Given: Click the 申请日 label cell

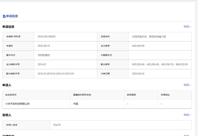Looking at the screenshot, I should (x=18, y=46).
